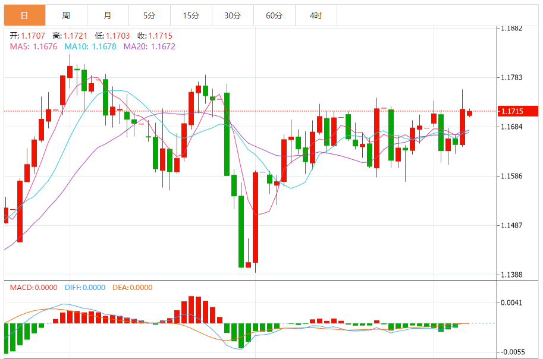This screenshot has width=543, height=359.
Task: Click the DEA:0.0000 label
Action: tap(132, 287)
